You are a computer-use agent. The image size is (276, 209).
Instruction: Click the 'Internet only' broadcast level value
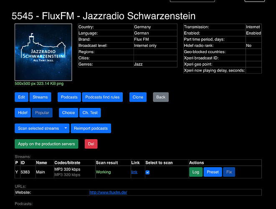pos(145,46)
